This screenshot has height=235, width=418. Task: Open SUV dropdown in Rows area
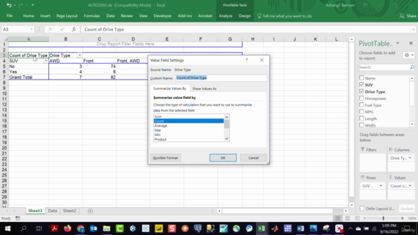[x=381, y=185]
